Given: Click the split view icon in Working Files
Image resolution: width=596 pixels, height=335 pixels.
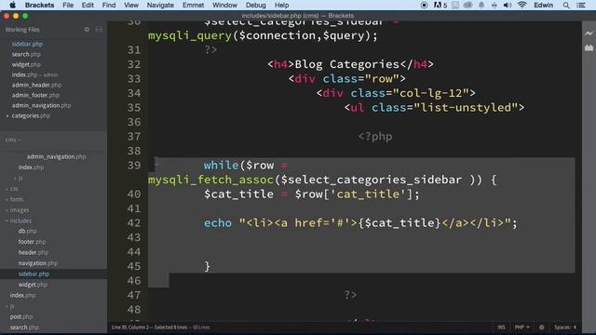Looking at the screenshot, I should tap(99, 29).
